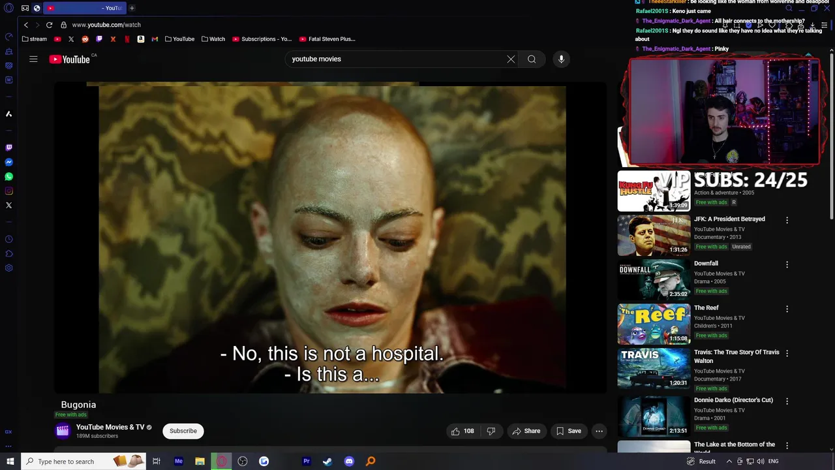Open Aria AI in the sidebar
Viewport: 835px width, 470px height.
[8, 114]
